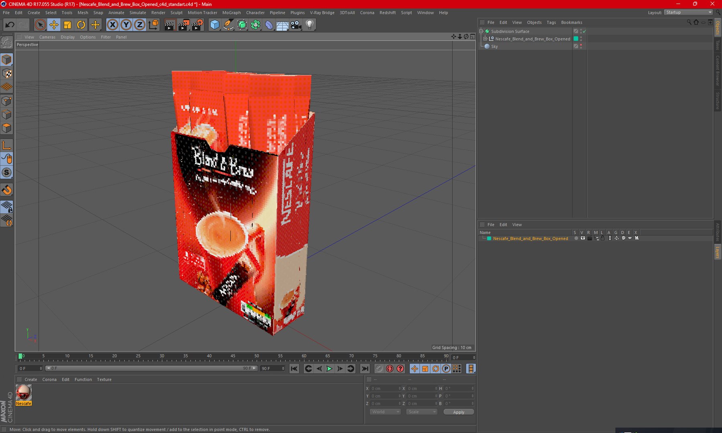Click the Render View clapperboard icon
Screen dimensions: 722x433
pyautogui.click(x=170, y=25)
